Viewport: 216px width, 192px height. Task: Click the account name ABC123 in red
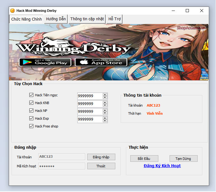[153, 105]
